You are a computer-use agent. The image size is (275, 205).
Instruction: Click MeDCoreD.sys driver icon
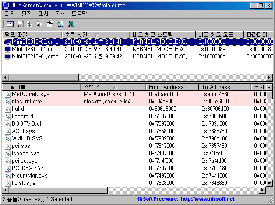(7, 94)
